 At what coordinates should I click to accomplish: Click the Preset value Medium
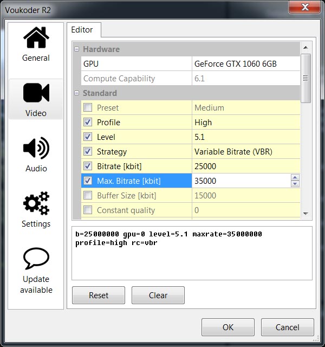(246, 107)
